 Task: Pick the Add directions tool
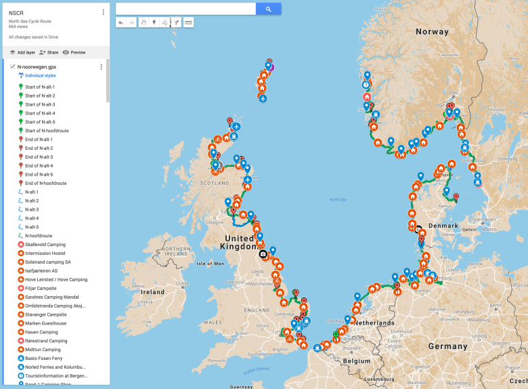[176, 22]
